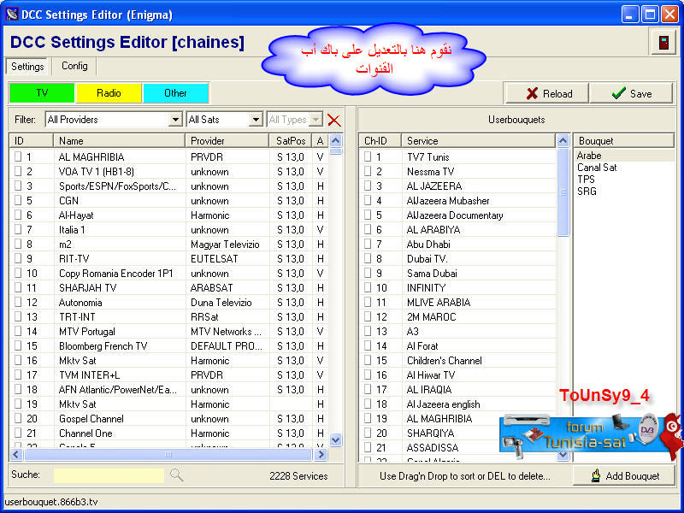Tick the checkbox for 2M MAROC
Screen dimensions: 684x513
coord(368,316)
